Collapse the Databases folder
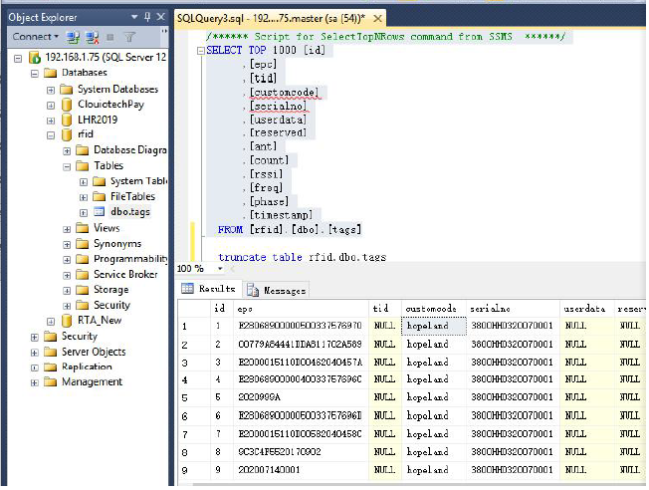The image size is (649, 490). click(35, 74)
